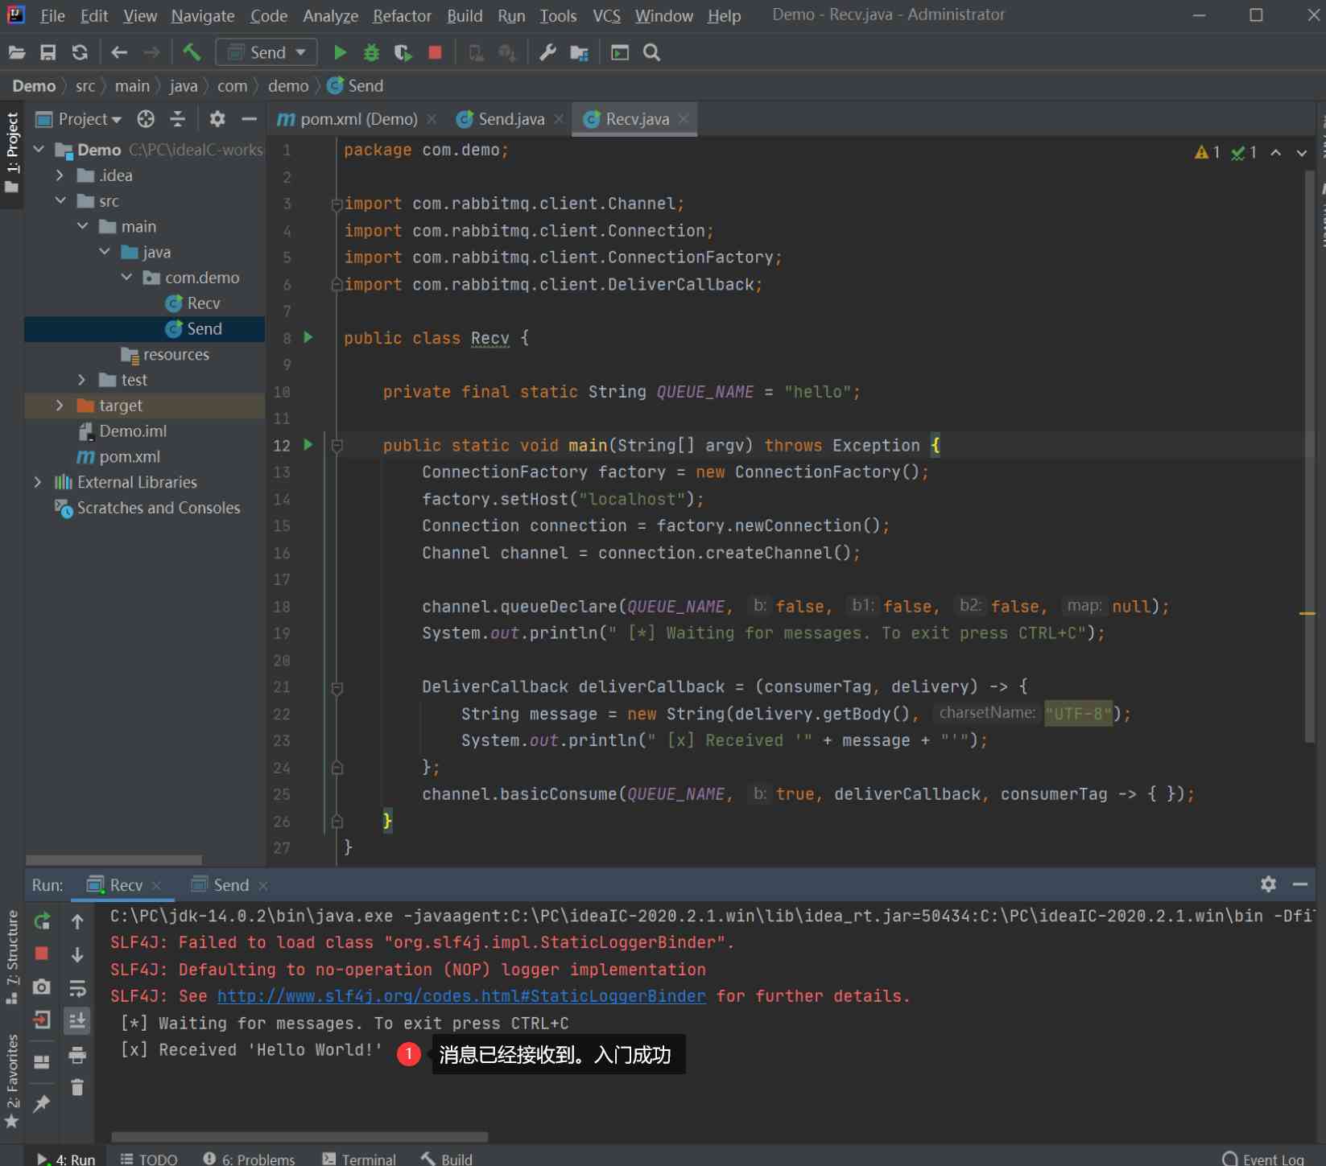The width and height of the screenshot is (1326, 1166).
Task: Open settings wrench icon
Action: click(547, 53)
